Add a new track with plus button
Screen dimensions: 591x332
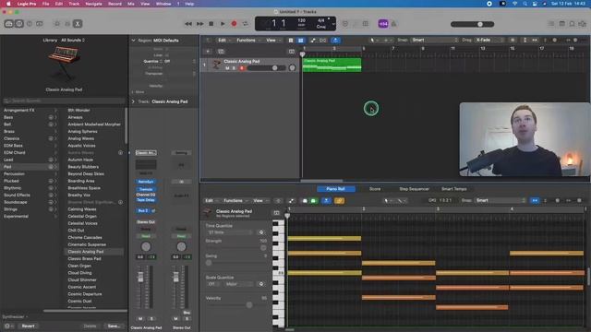[x=208, y=52]
